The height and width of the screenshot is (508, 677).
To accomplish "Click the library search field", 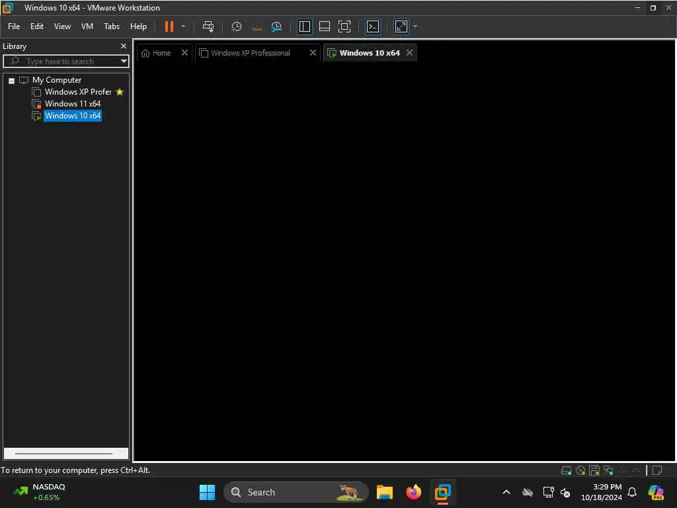I will point(65,62).
